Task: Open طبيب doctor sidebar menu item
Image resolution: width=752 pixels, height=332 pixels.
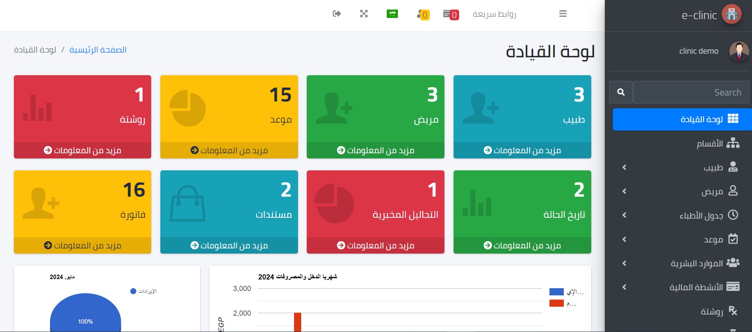Action: tap(682, 167)
